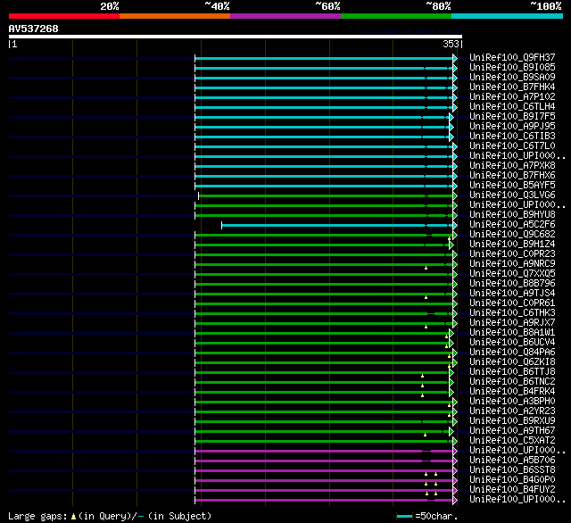Click the cyan ~100% identity legend segment
Image resolution: width=571 pixels, height=523 pixels.
(508, 16)
